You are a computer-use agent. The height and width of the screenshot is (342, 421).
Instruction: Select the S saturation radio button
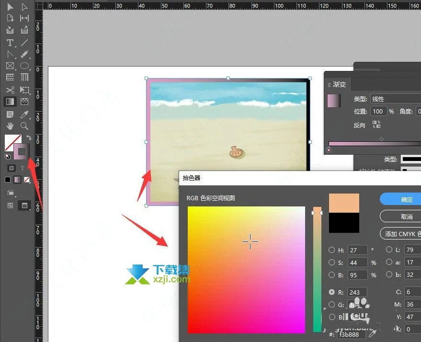331,262
